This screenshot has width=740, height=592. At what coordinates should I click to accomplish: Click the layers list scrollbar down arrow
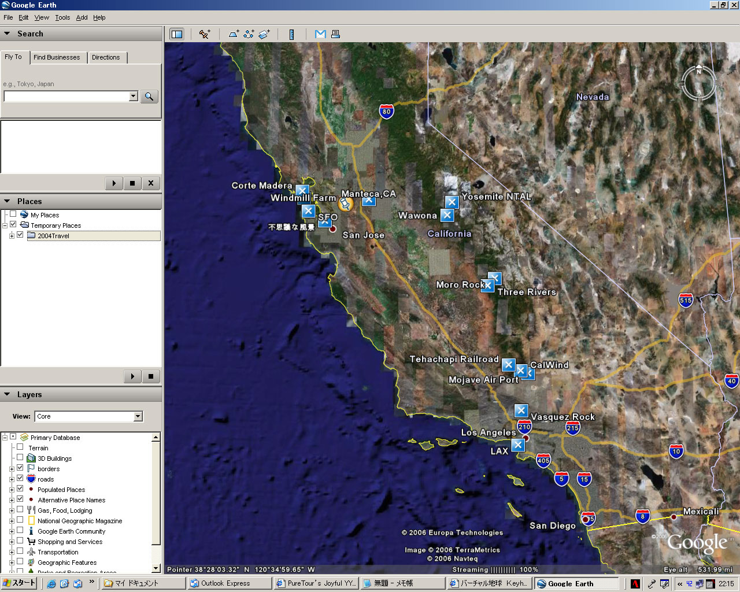point(156,568)
